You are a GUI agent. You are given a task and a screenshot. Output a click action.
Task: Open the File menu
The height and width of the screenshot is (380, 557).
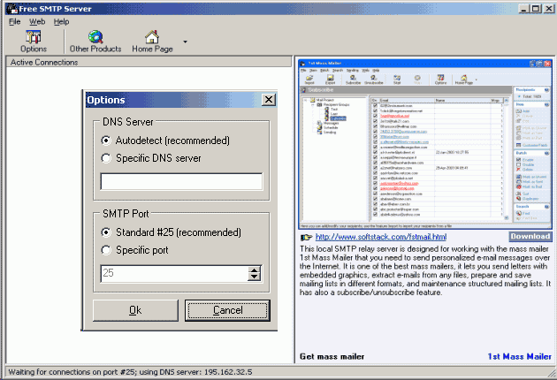[x=15, y=21]
